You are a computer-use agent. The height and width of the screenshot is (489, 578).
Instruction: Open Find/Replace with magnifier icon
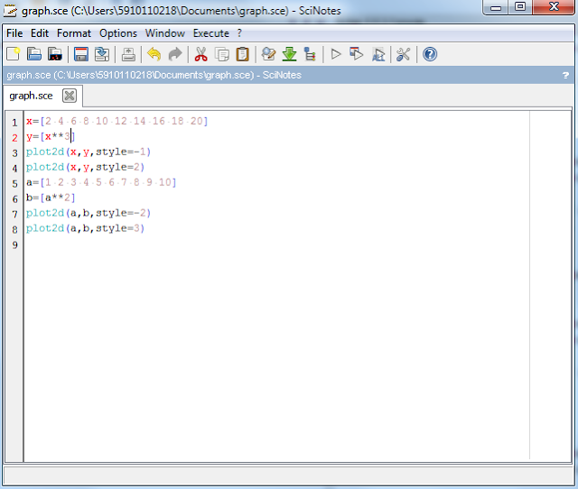tap(268, 54)
